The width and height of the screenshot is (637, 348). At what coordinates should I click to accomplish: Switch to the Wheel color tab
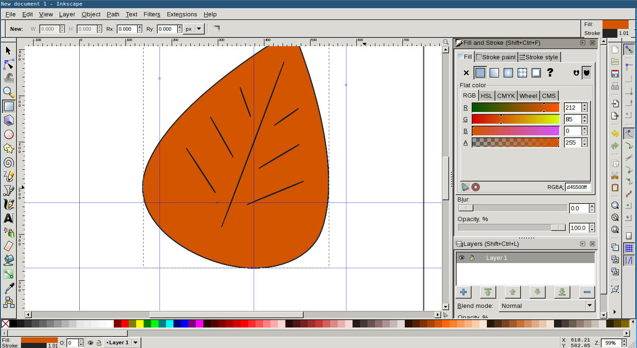coord(528,96)
